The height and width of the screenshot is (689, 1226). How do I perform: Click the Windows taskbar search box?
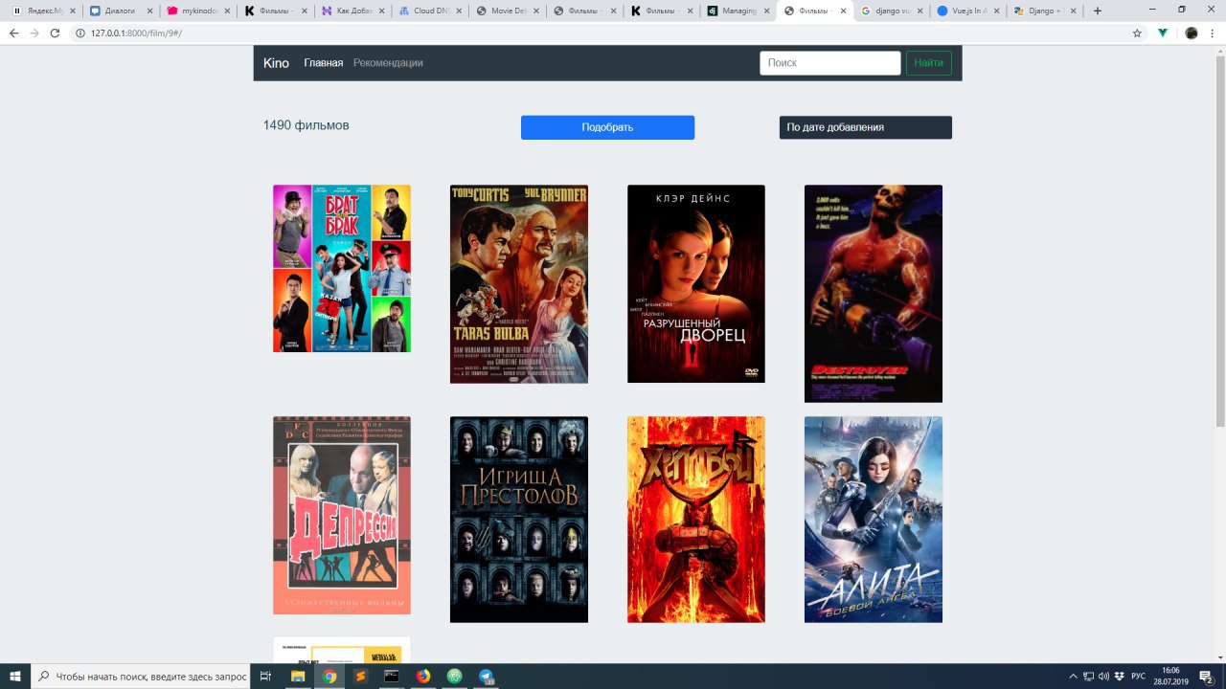pos(142,676)
